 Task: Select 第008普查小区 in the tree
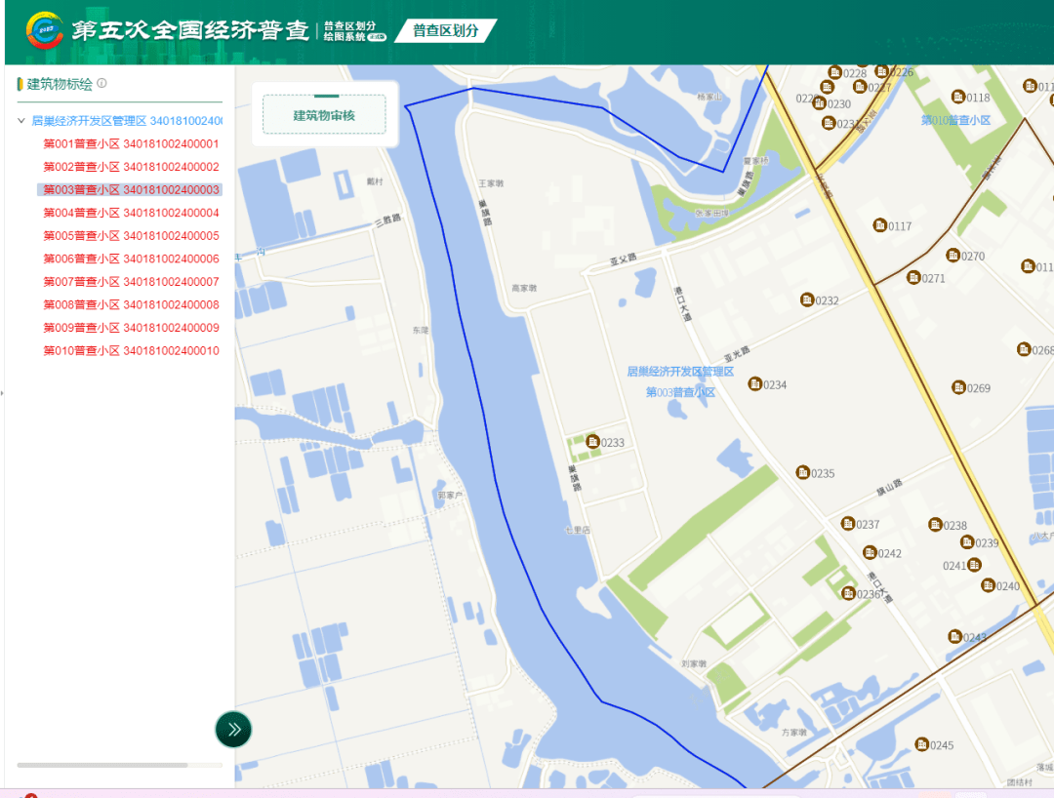tap(131, 304)
